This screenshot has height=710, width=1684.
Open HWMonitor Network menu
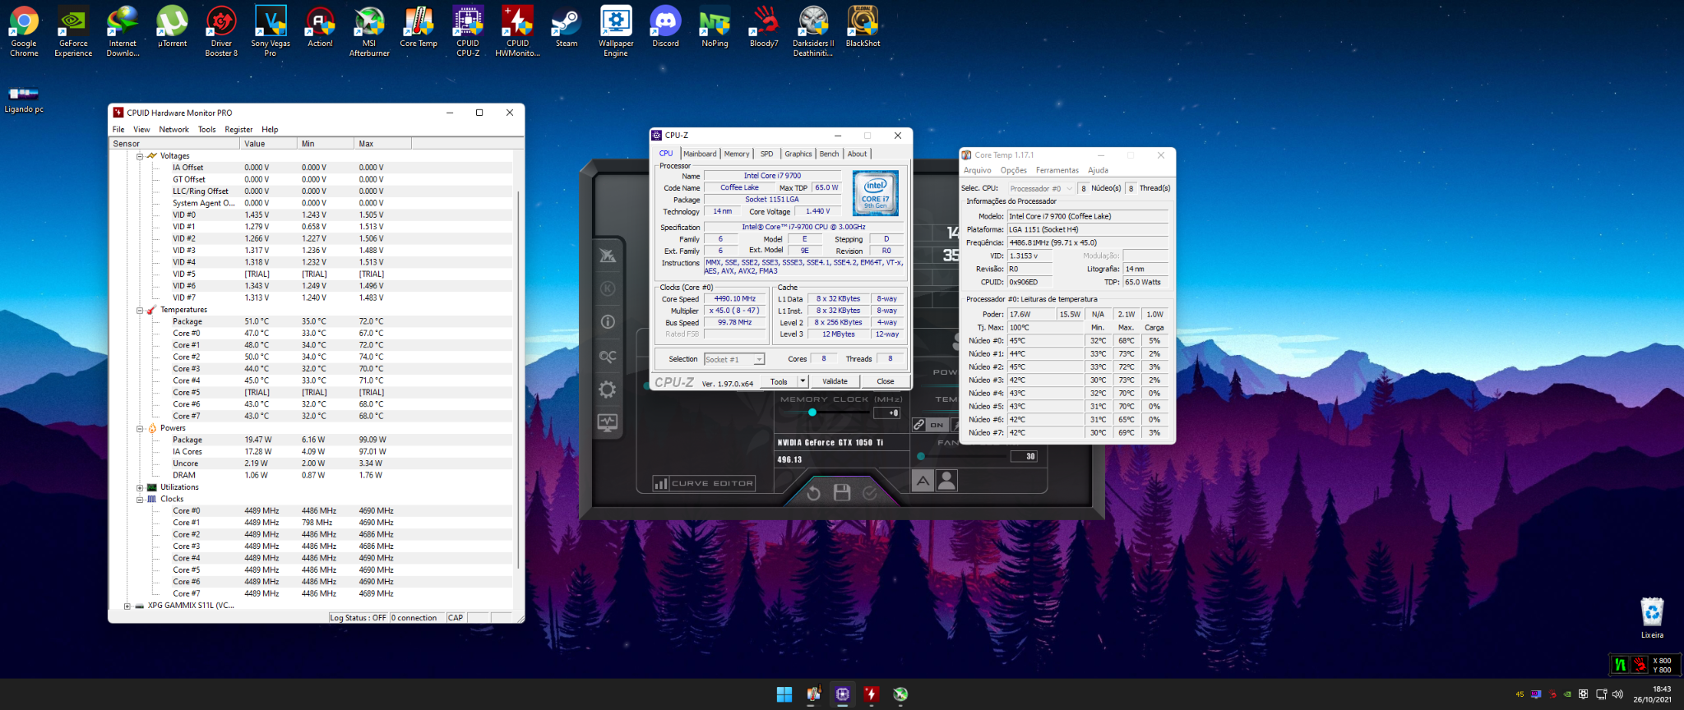(x=173, y=130)
